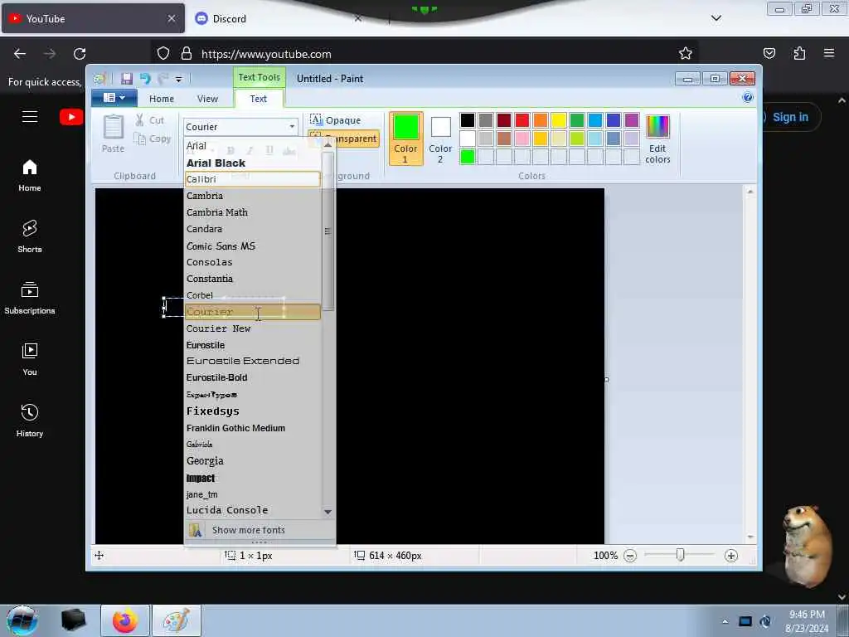
Task: Click the zoom out minus button
Action: 630,556
